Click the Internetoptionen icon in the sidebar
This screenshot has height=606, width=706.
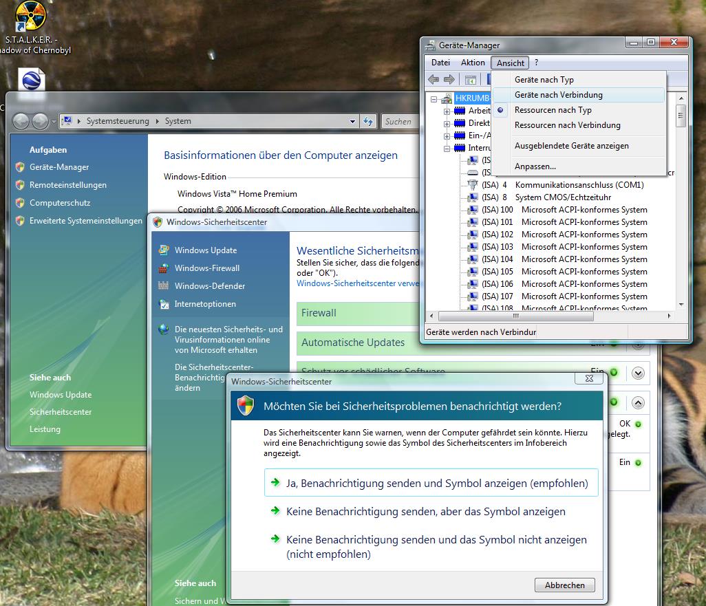(164, 304)
